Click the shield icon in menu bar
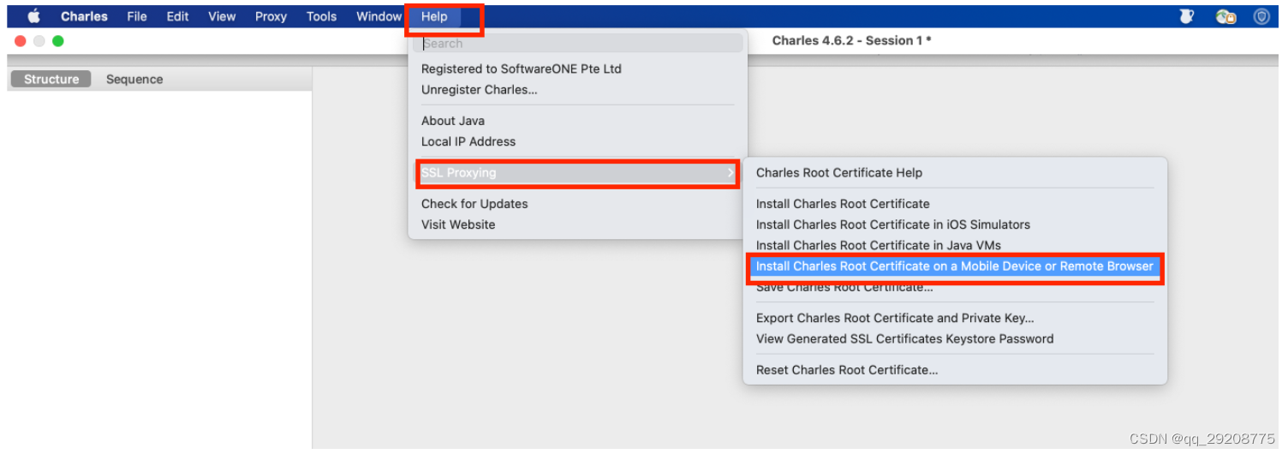This screenshot has width=1288, height=454. click(1261, 16)
